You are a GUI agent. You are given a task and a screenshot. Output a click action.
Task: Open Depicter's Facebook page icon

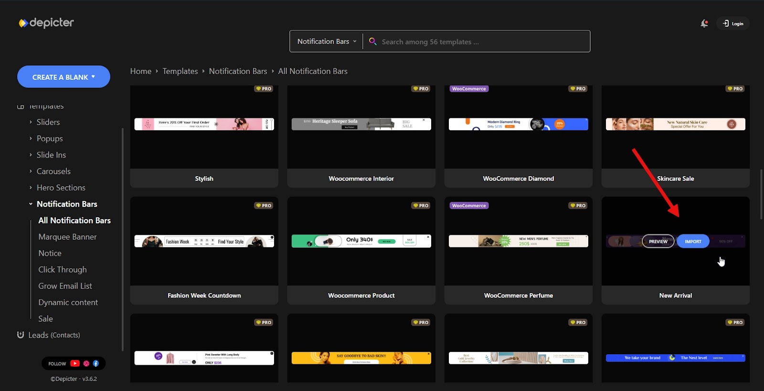tap(96, 363)
